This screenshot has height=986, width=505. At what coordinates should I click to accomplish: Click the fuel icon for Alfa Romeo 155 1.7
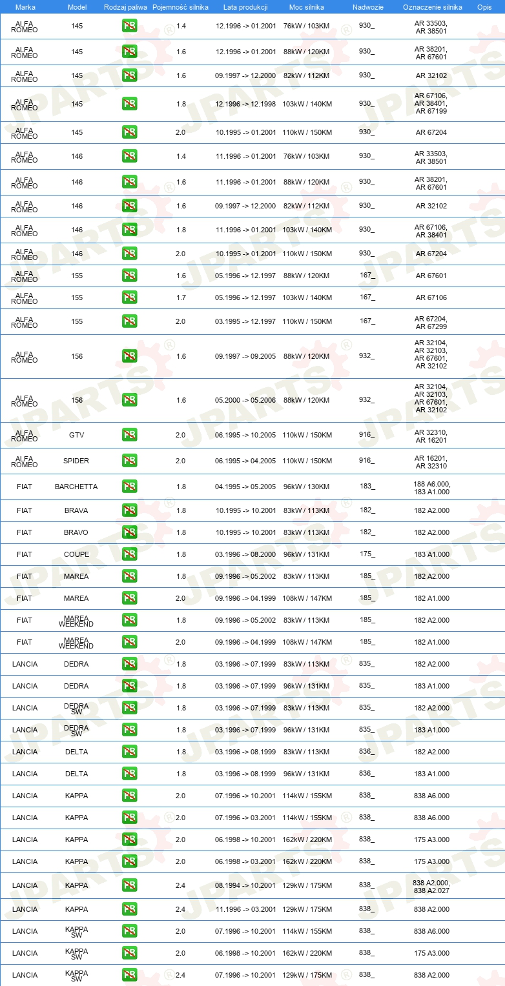click(x=129, y=297)
